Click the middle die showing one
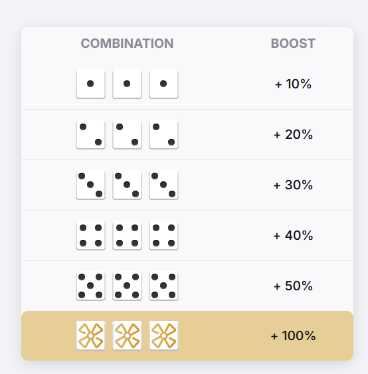This screenshot has height=374, width=368. pyautogui.click(x=127, y=84)
